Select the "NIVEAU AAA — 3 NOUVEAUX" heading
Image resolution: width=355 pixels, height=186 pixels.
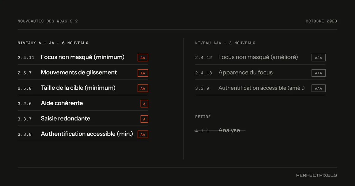[225, 43]
